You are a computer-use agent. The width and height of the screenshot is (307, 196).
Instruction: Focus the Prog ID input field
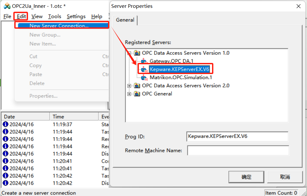tap(237, 136)
